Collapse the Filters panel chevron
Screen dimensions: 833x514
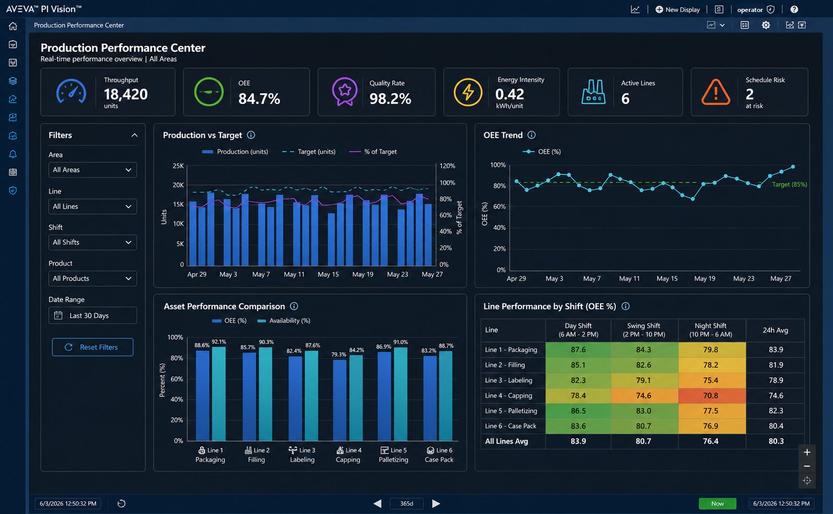coord(134,135)
